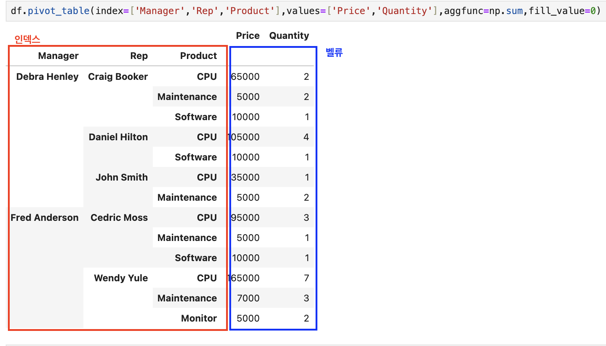Image resolution: width=606 pixels, height=346 pixels.
Task: Select the Debra Henley manager cell
Action: tap(47, 77)
